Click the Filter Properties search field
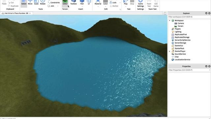The height and width of the screenshot is (119, 211). [188, 70]
